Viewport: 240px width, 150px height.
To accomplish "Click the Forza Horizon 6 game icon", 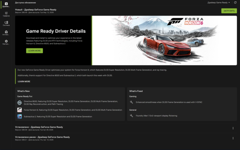I will 20,110.
